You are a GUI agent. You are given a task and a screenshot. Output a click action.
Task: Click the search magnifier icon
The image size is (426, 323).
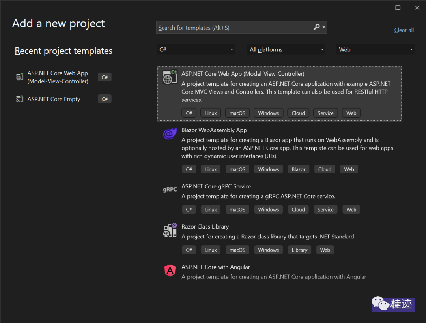pos(316,27)
